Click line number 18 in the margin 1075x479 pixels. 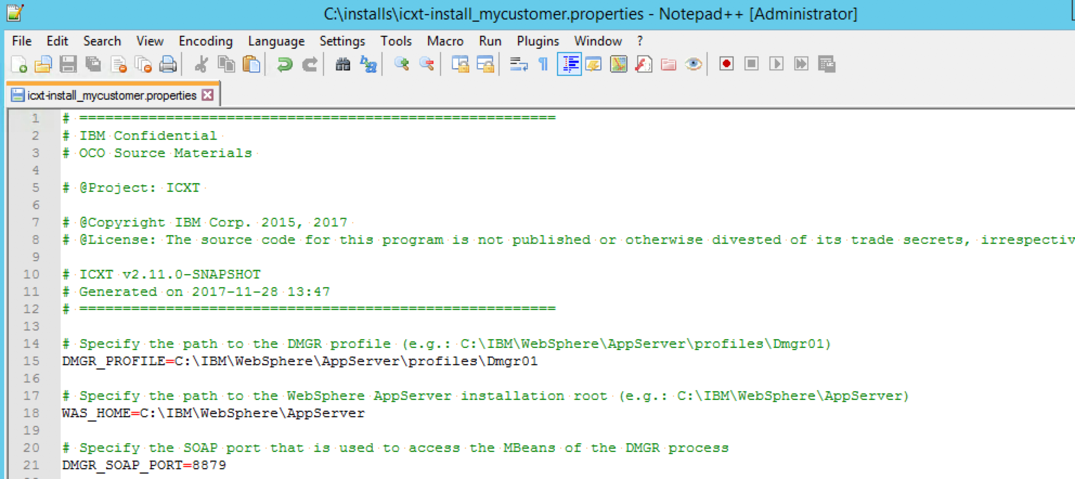(31, 413)
